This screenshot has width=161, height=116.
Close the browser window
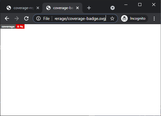click(x=154, y=5)
